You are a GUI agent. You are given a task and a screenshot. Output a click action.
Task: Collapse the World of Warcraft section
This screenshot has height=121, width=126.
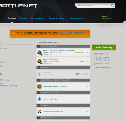click(38, 46)
